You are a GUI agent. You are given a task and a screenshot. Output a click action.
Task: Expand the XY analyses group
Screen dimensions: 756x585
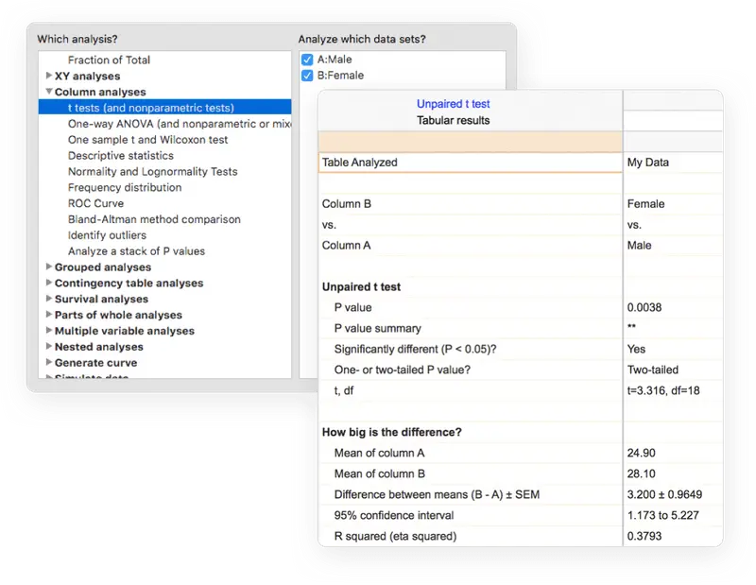[49, 76]
